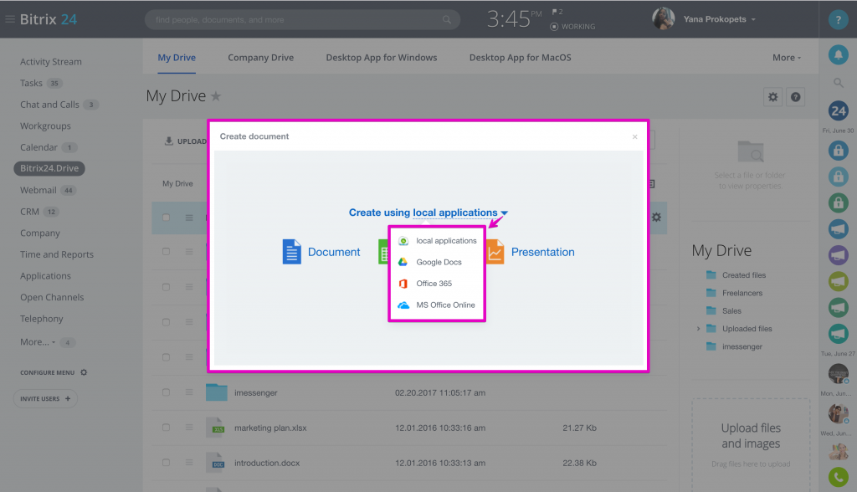Open the Desktop App for Windows tab
This screenshot has width=857, height=492.
tap(382, 58)
